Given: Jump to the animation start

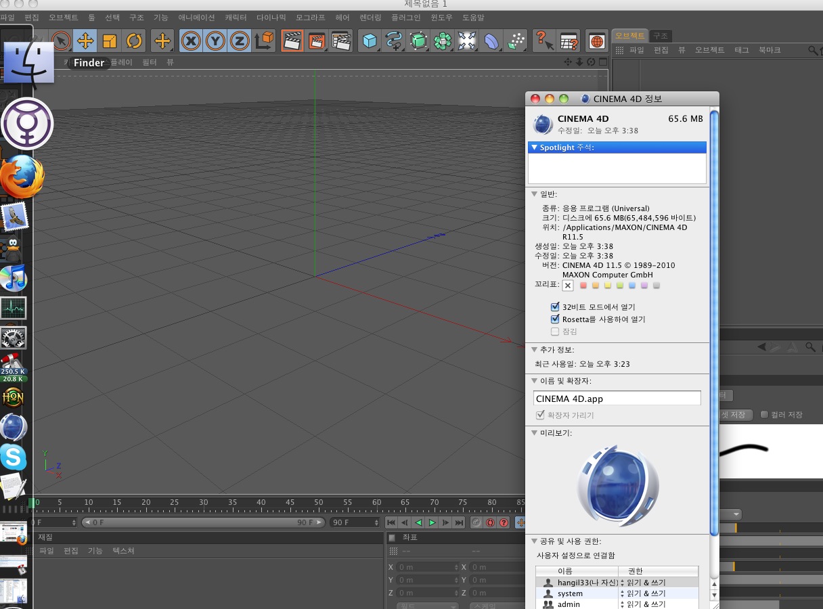Looking at the screenshot, I should [x=391, y=522].
